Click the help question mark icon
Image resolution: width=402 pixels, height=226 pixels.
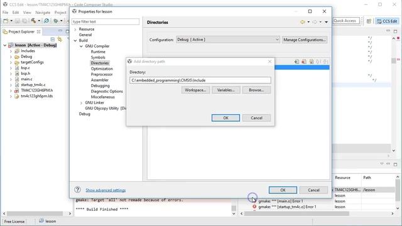click(x=77, y=190)
